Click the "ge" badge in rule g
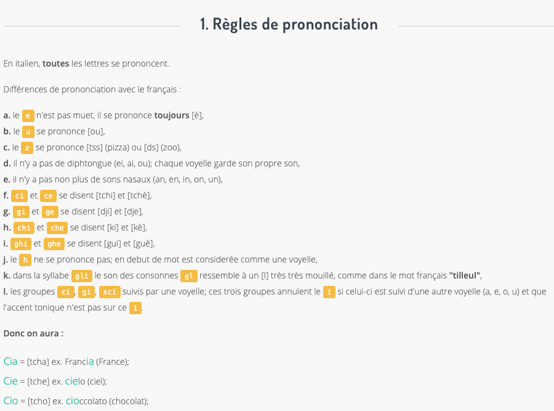This screenshot has width=554, height=411. click(x=50, y=211)
